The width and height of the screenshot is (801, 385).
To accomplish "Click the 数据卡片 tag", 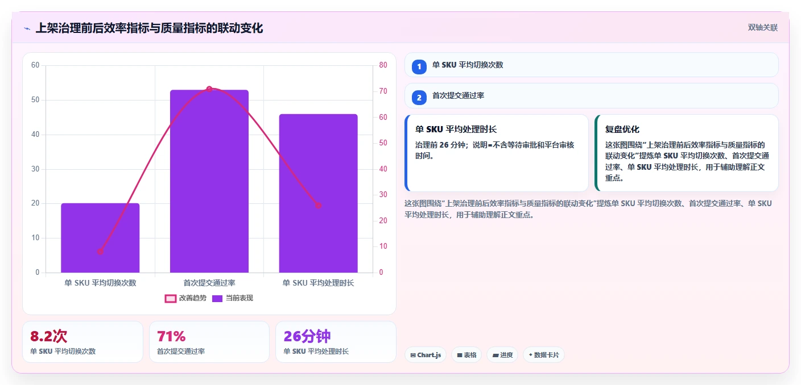I will 544,355.
